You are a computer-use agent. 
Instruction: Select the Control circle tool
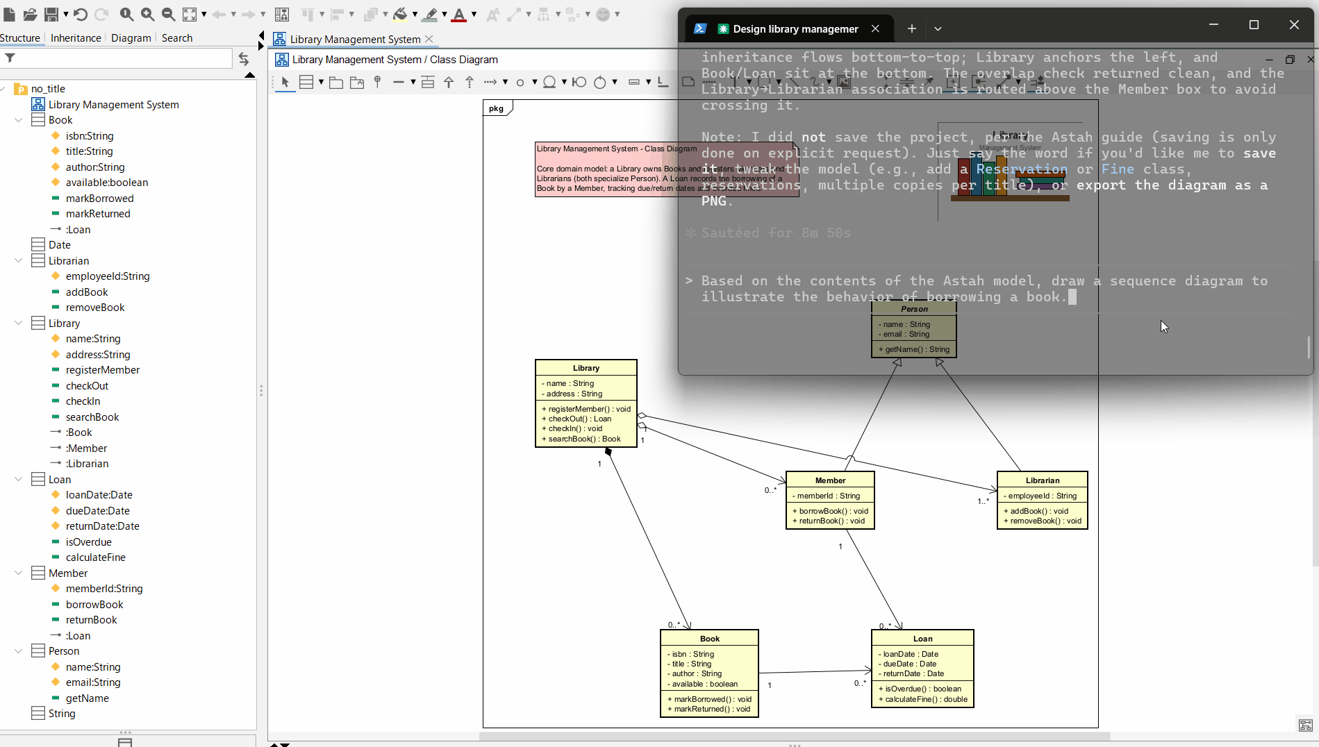[600, 82]
